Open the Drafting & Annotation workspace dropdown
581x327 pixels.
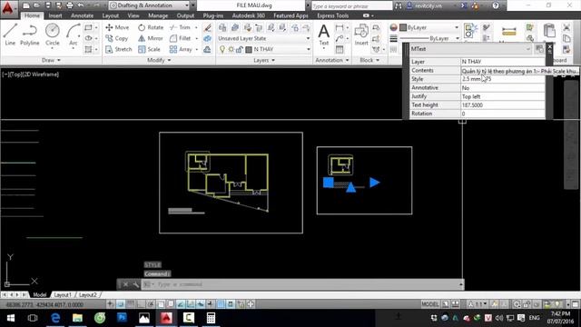[x=149, y=5]
